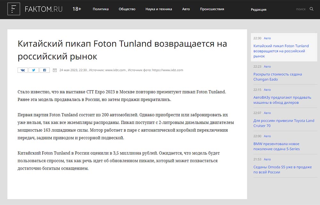The image size is (320, 205).
Task: Click the article headline about Foton Tunland
Action: (x=122, y=50)
